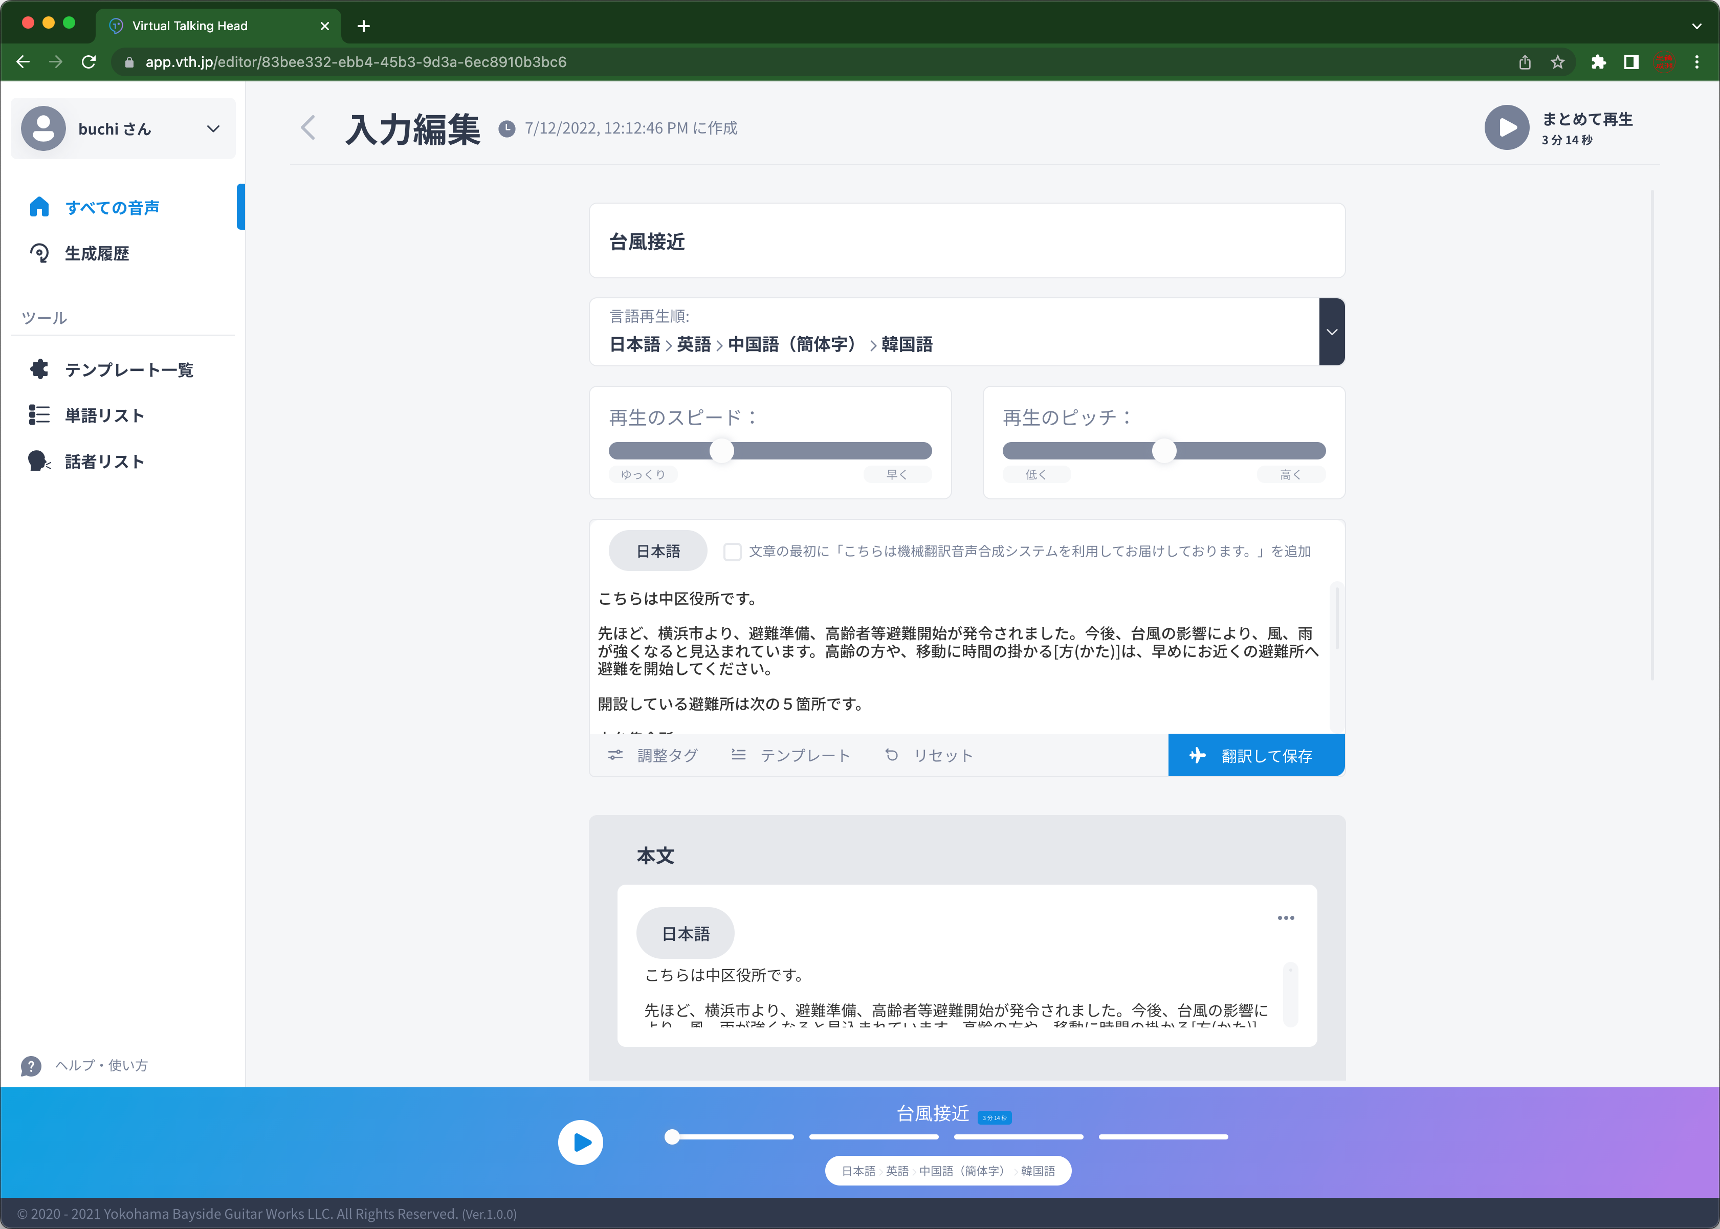Toggle the 日本語 label in the 本文 section

686,933
